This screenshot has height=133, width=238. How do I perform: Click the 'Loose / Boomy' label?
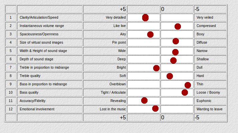tap(208, 93)
